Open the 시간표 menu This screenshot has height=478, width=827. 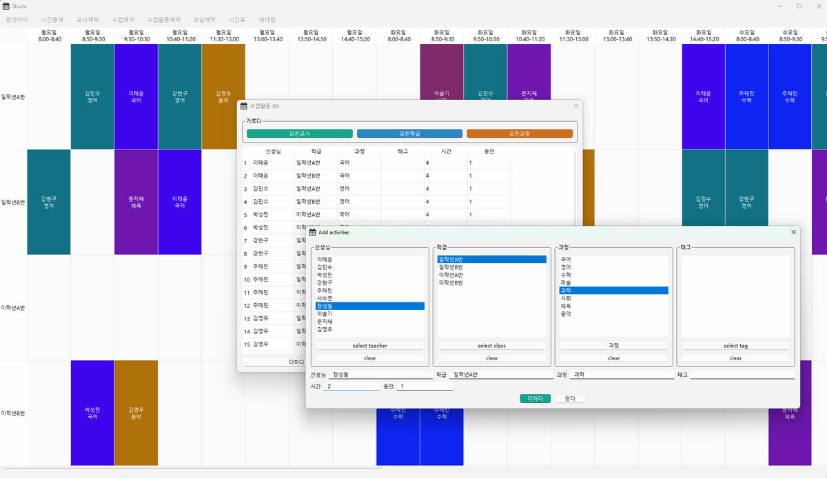[x=237, y=20]
